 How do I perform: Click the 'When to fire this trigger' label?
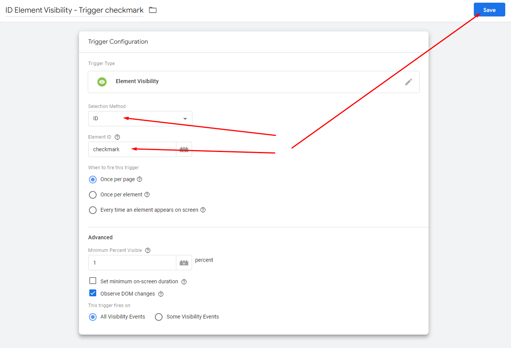point(113,168)
